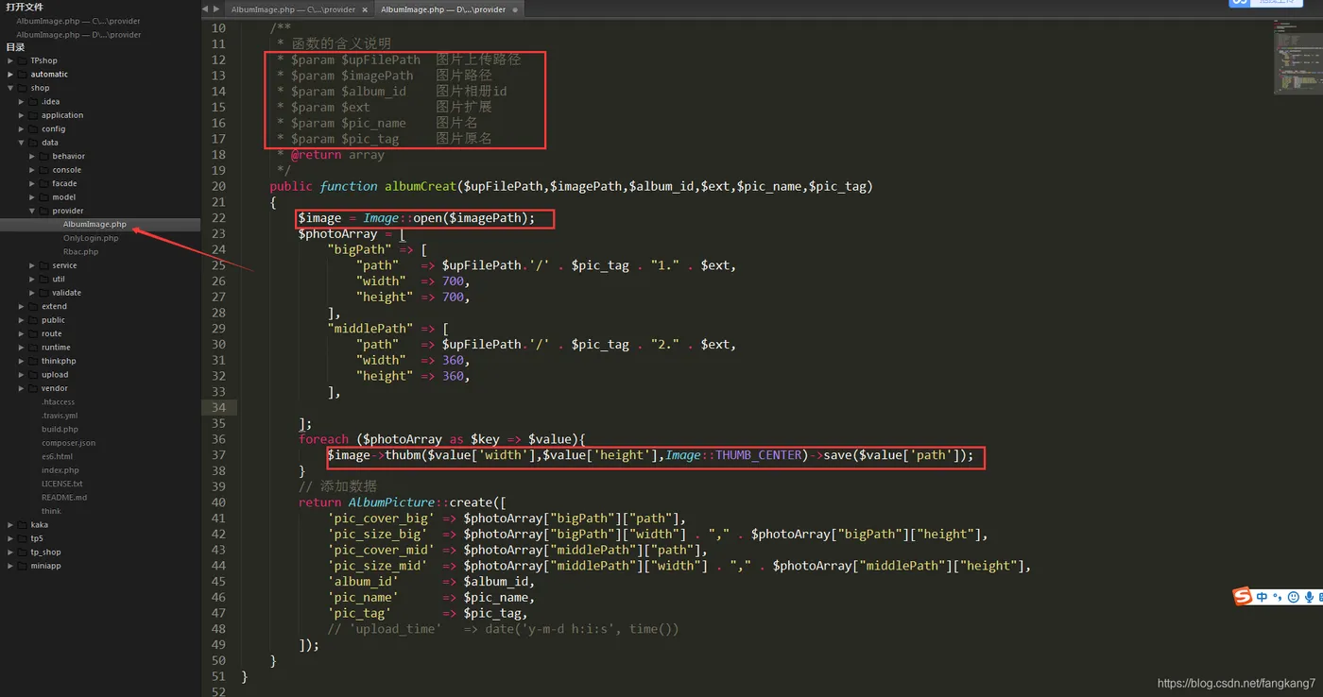Toggle Sogou punctuation mode
The image size is (1323, 697).
(1278, 597)
